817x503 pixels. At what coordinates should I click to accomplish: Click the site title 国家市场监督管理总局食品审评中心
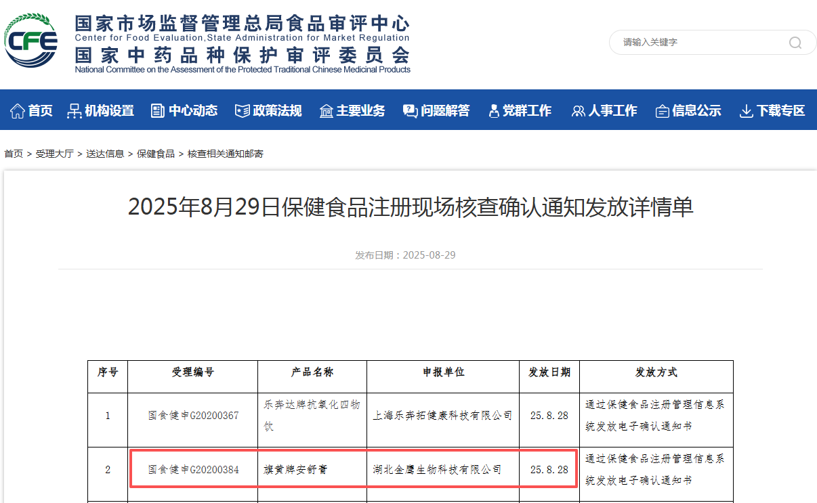tap(243, 24)
